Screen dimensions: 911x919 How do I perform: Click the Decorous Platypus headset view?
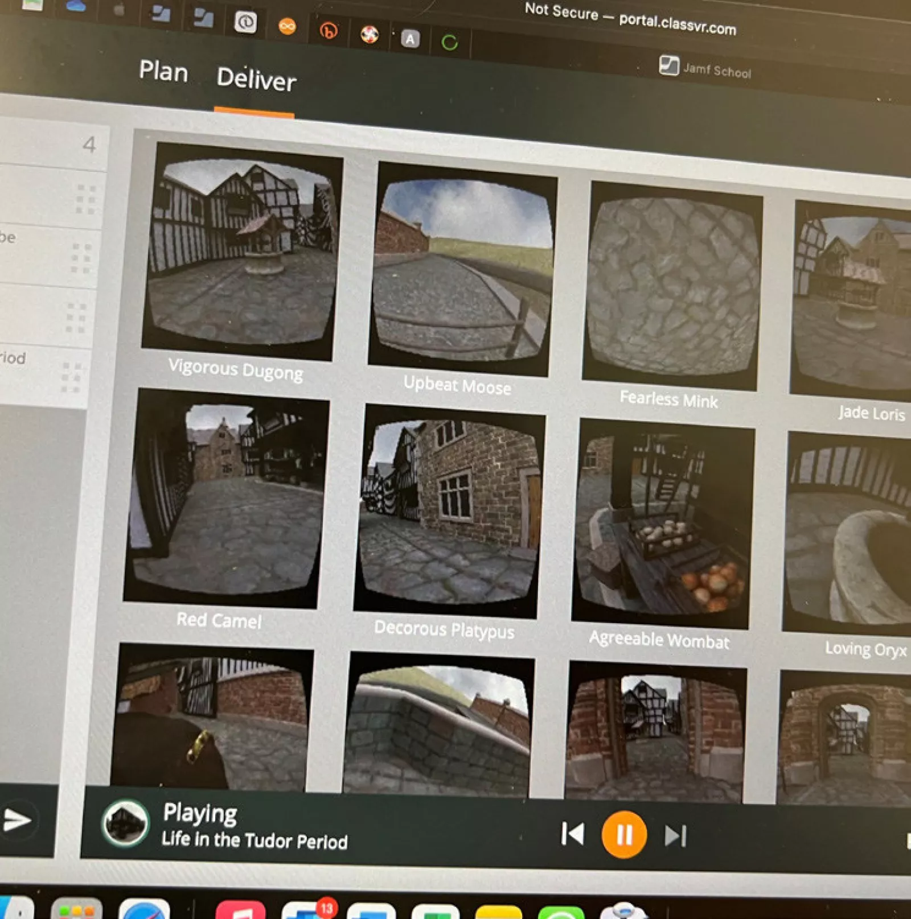[x=448, y=510]
